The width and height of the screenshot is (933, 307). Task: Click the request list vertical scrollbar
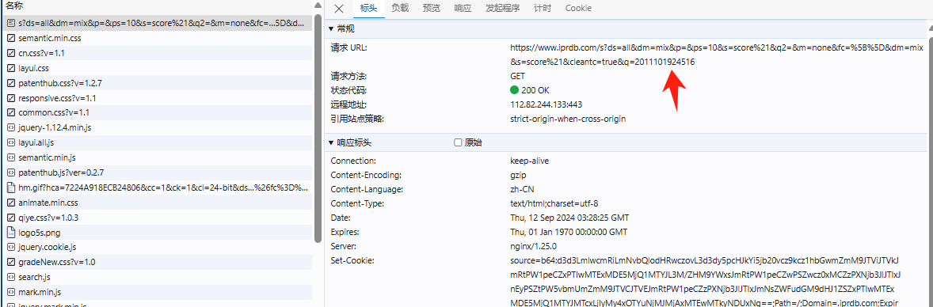318,128
